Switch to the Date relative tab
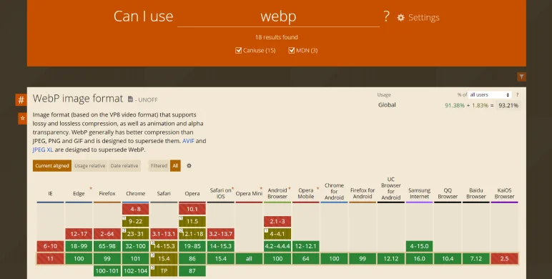 [124, 165]
